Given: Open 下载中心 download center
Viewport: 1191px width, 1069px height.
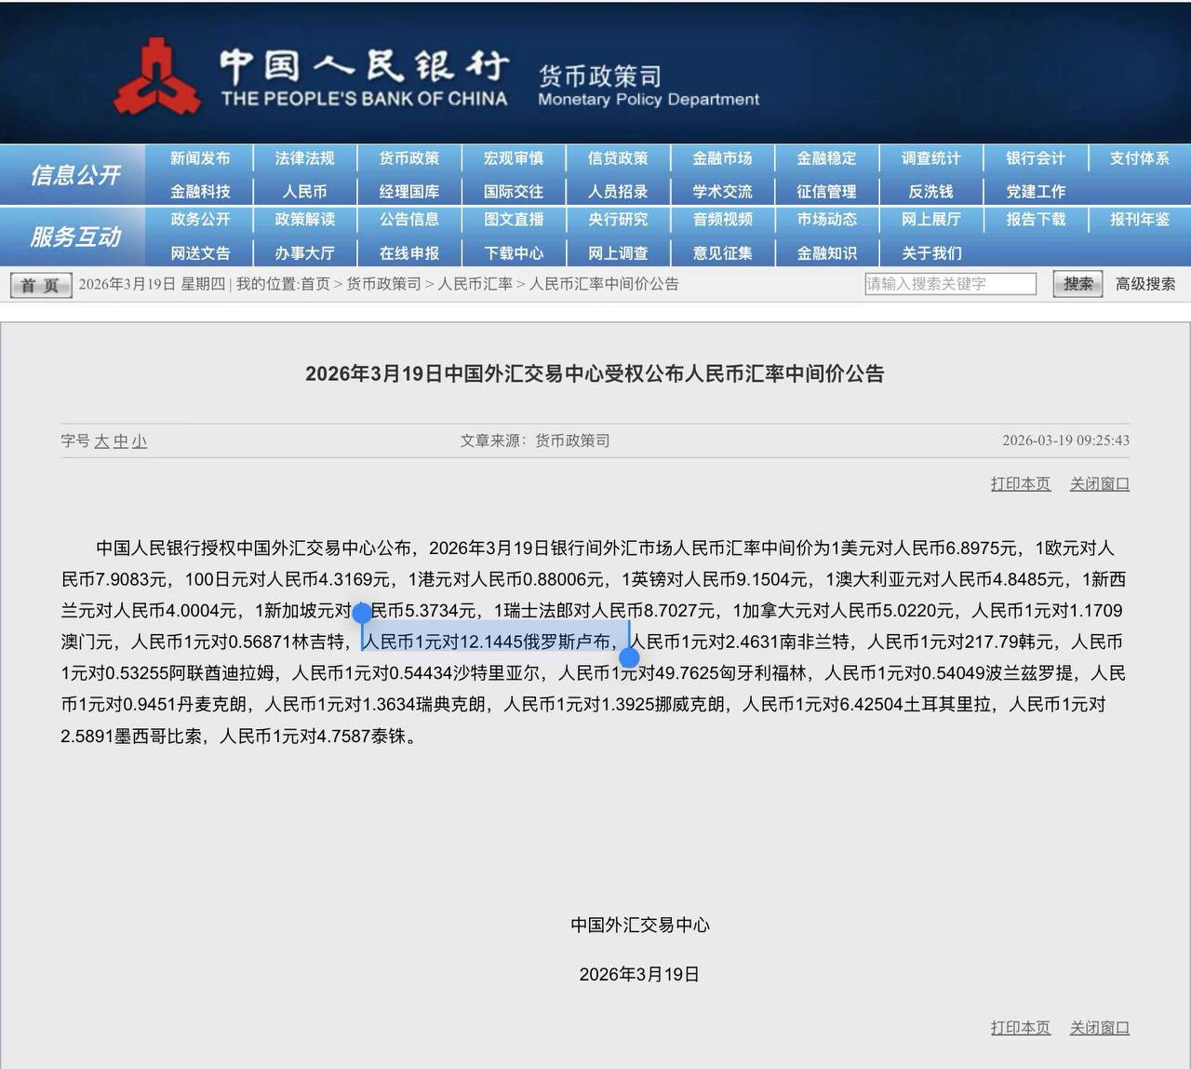Looking at the screenshot, I should tap(514, 253).
